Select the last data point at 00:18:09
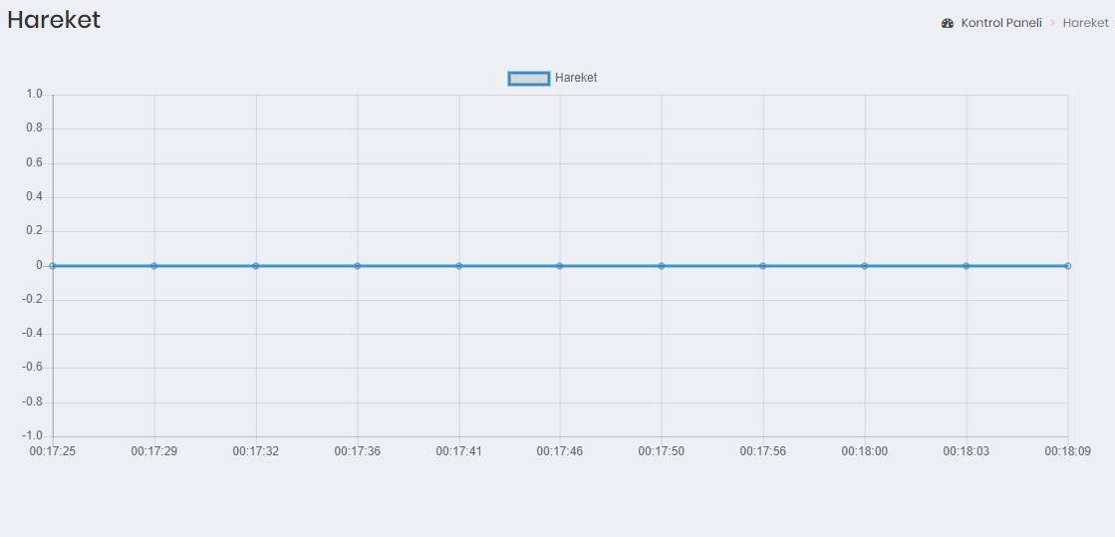The image size is (1115, 537). (1067, 266)
